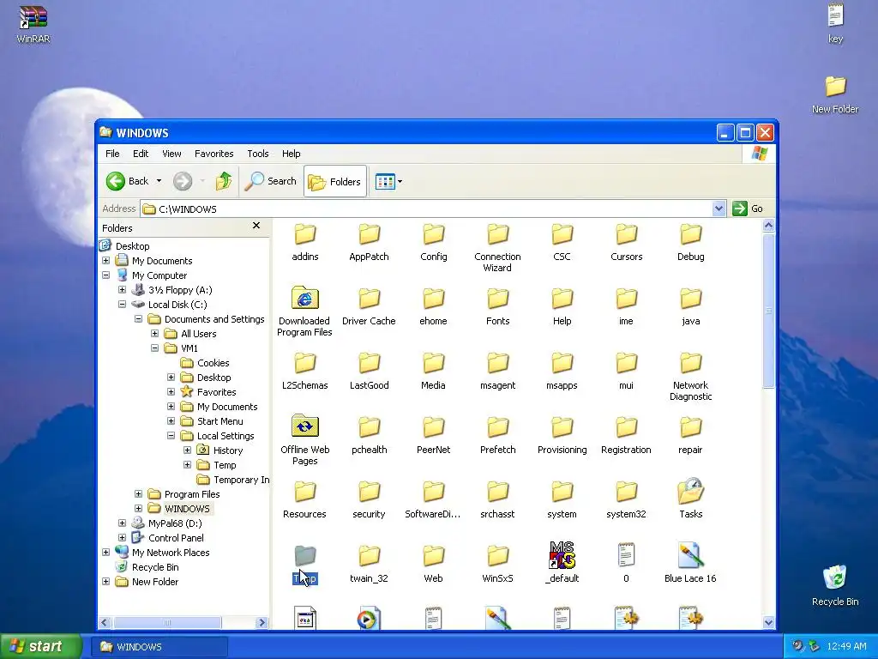Select the Fonts folder
This screenshot has height=659, width=878.
(498, 306)
